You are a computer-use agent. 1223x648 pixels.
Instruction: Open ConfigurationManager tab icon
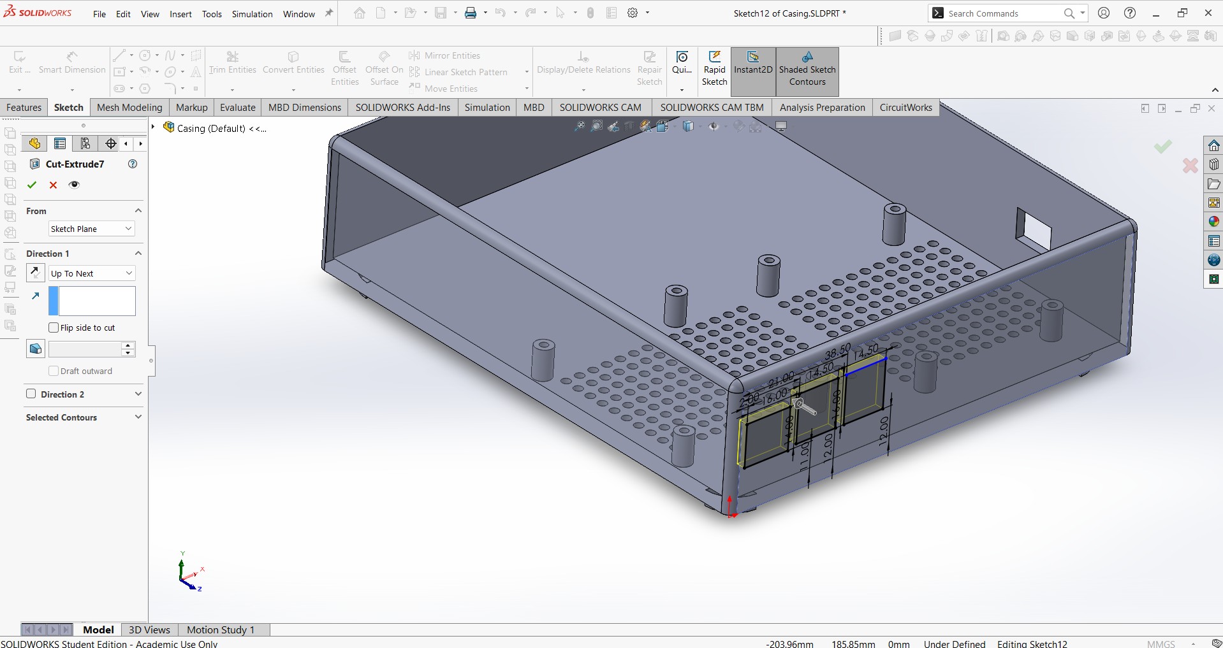85,143
